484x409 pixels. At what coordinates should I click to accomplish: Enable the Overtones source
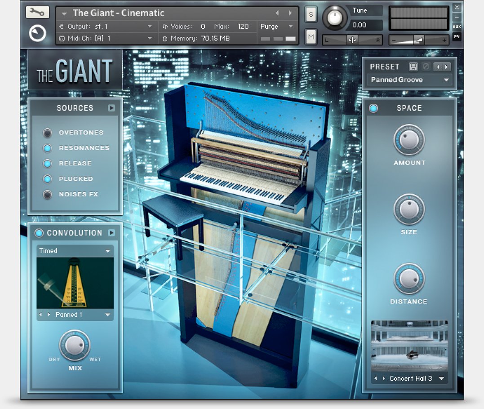pos(47,133)
